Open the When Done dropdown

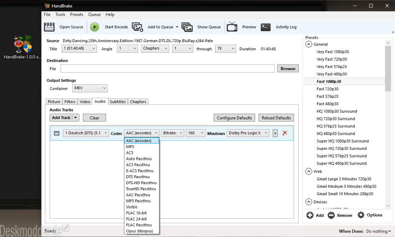click(379, 231)
